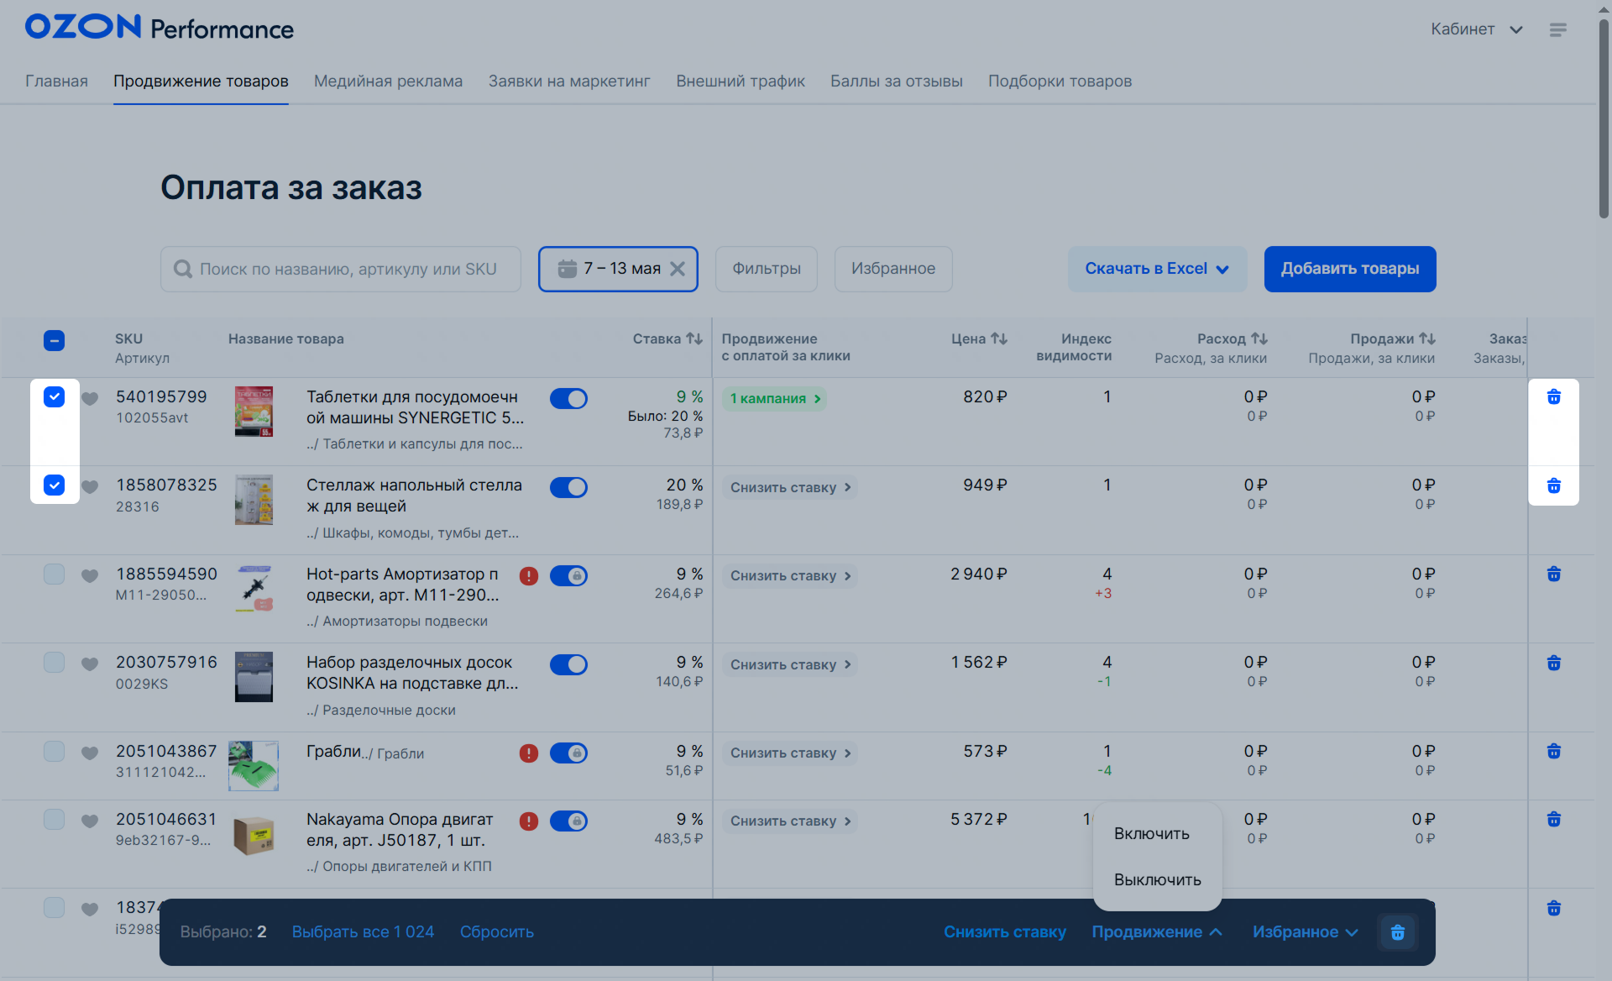Viewport: 1612px width, 981px height.
Task: Sort by Цена column arrows
Action: (x=998, y=338)
